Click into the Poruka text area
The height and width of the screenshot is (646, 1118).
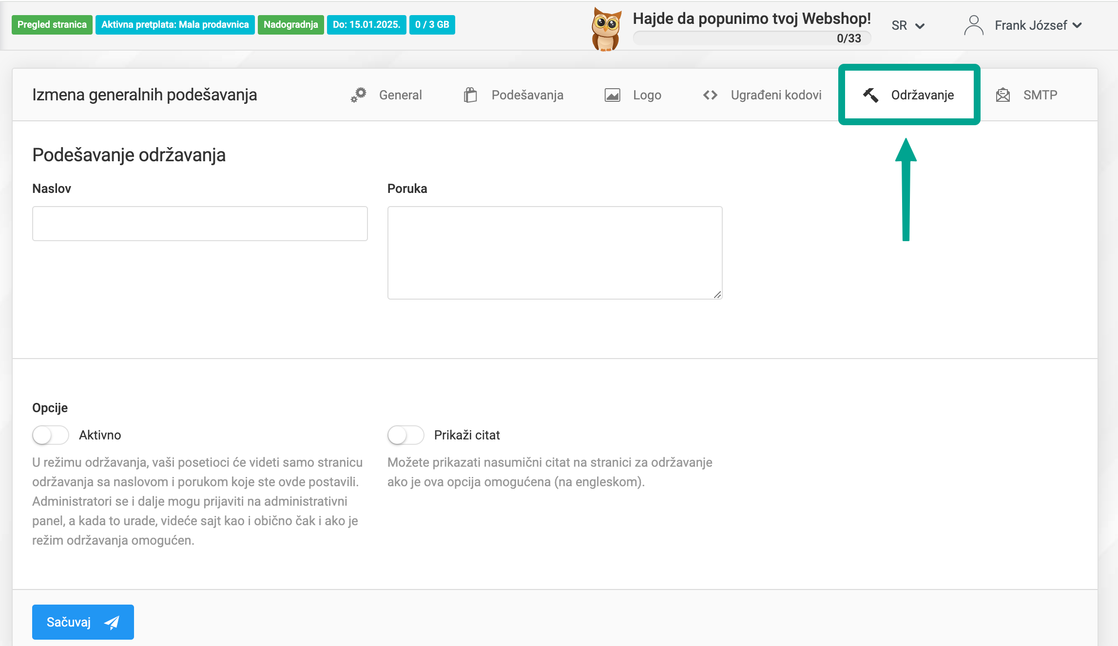555,253
